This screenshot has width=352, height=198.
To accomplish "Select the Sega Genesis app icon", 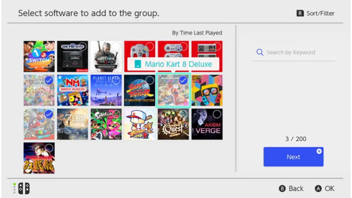I will click(73, 56).
